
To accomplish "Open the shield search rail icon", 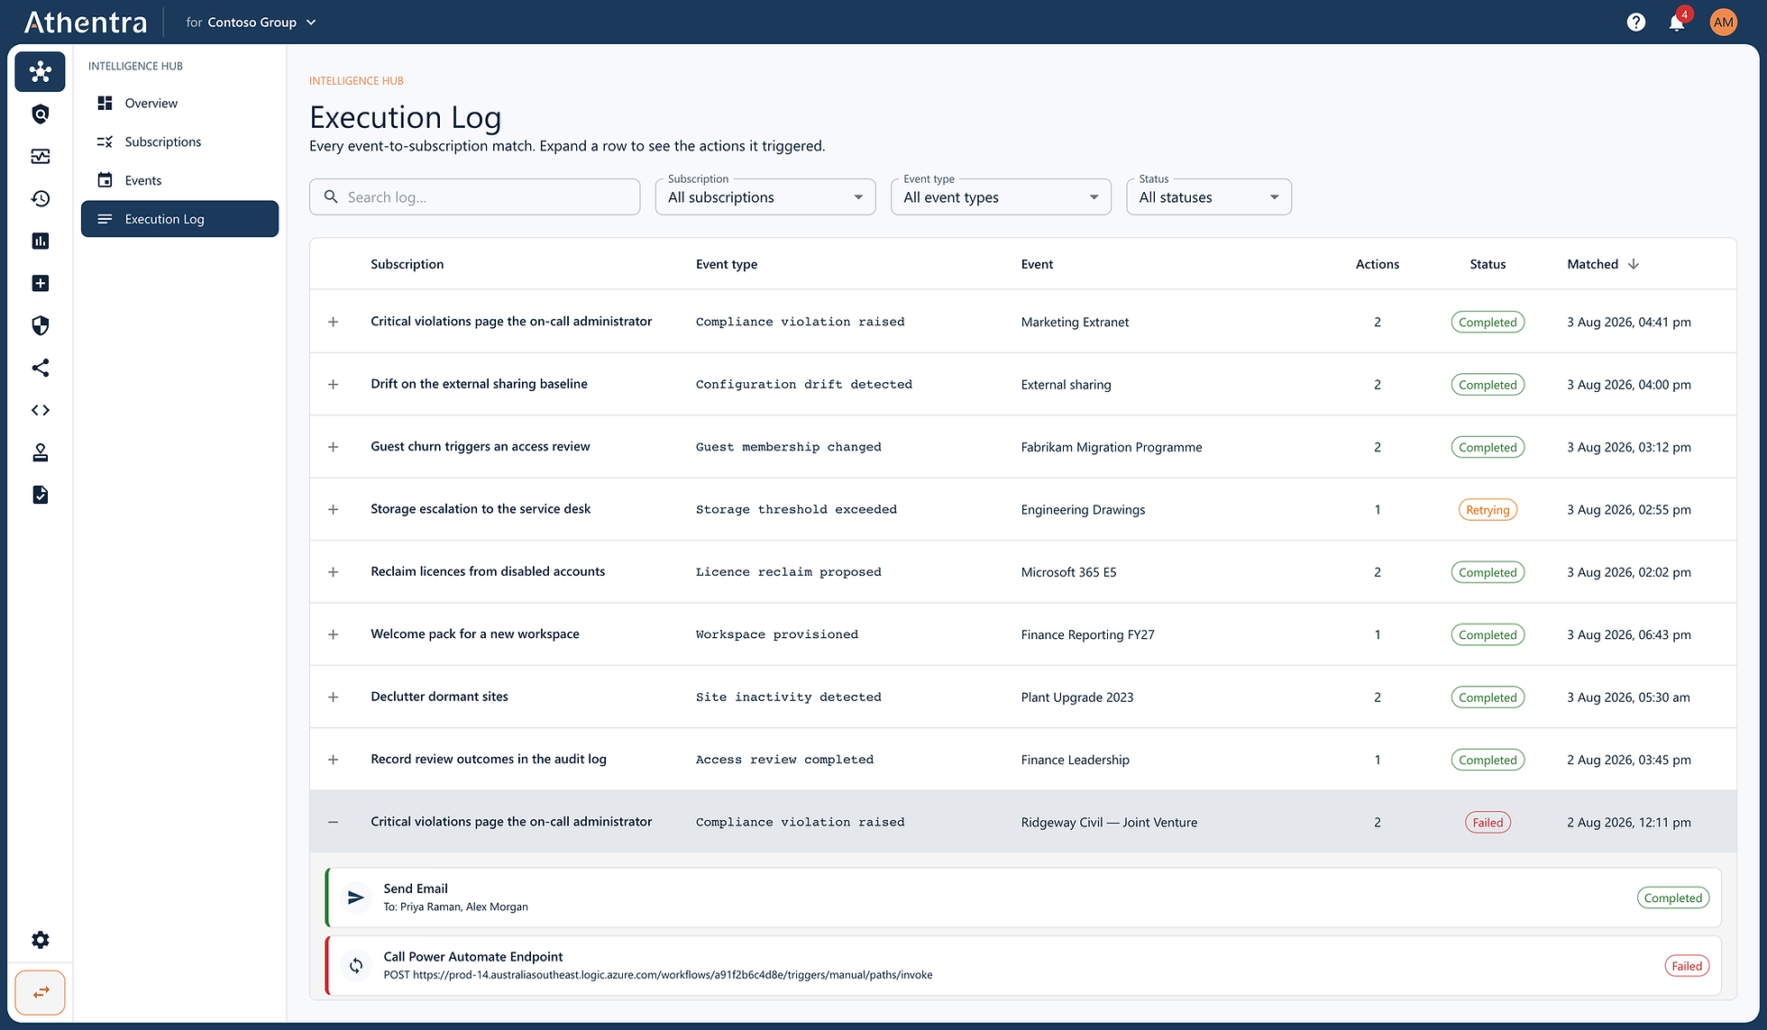I will click(40, 114).
